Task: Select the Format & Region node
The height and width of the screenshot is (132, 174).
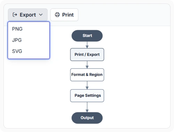Action: [x=87, y=75]
